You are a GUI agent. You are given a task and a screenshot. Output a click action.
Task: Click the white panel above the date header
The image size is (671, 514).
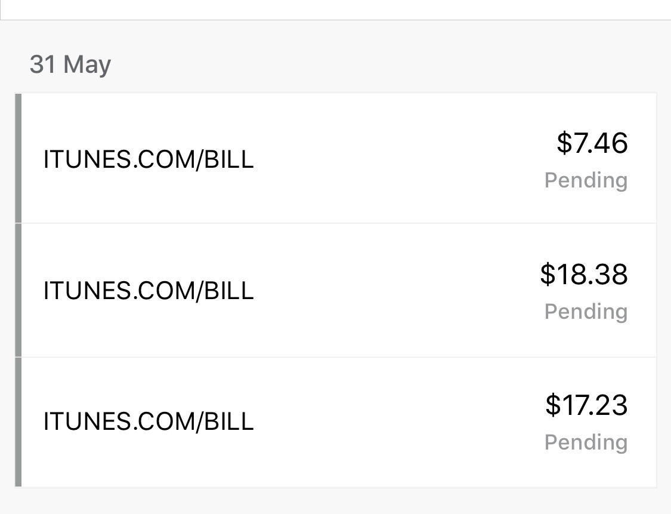334,9
